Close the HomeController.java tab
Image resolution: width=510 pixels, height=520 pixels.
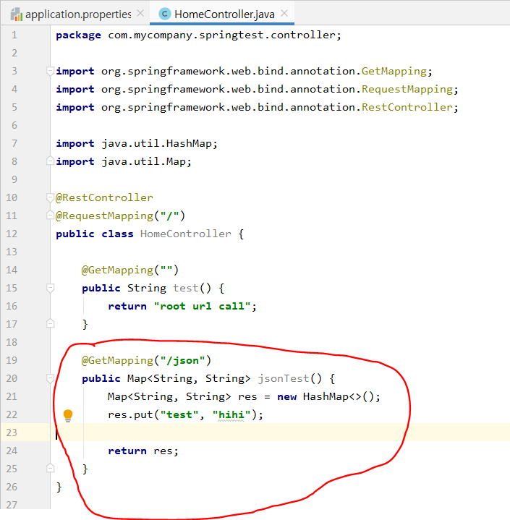tap(284, 13)
